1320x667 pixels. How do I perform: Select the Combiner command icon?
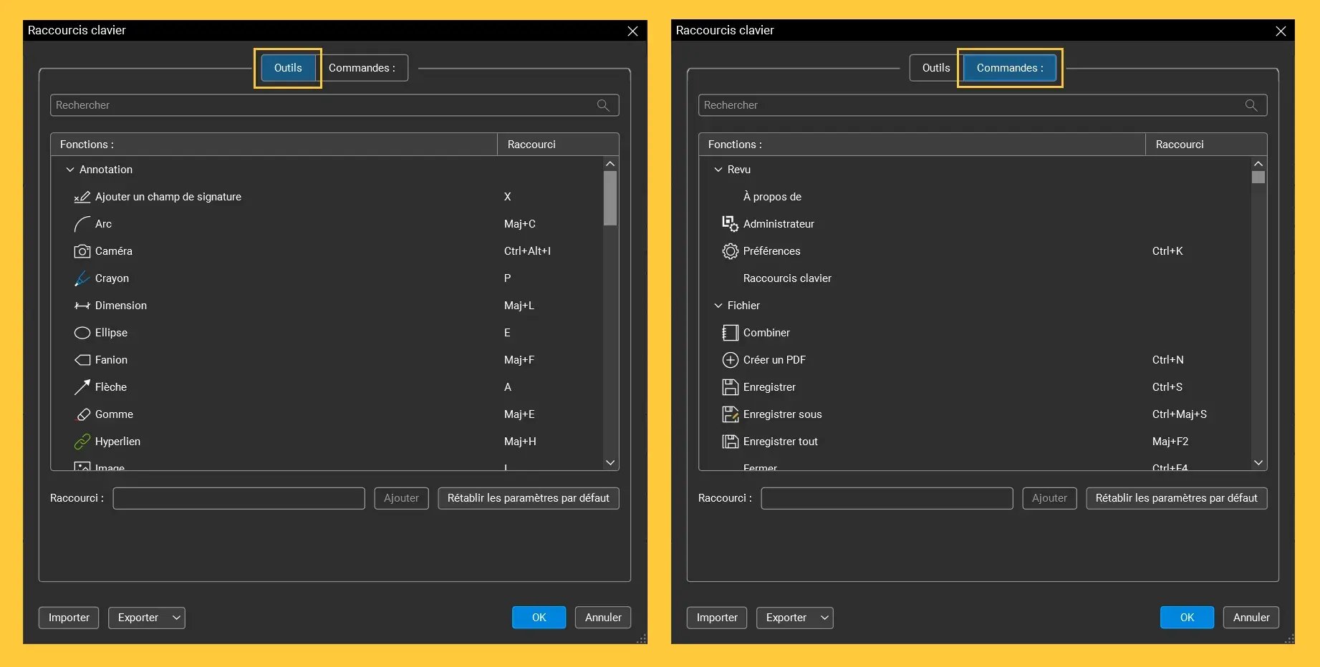(731, 333)
